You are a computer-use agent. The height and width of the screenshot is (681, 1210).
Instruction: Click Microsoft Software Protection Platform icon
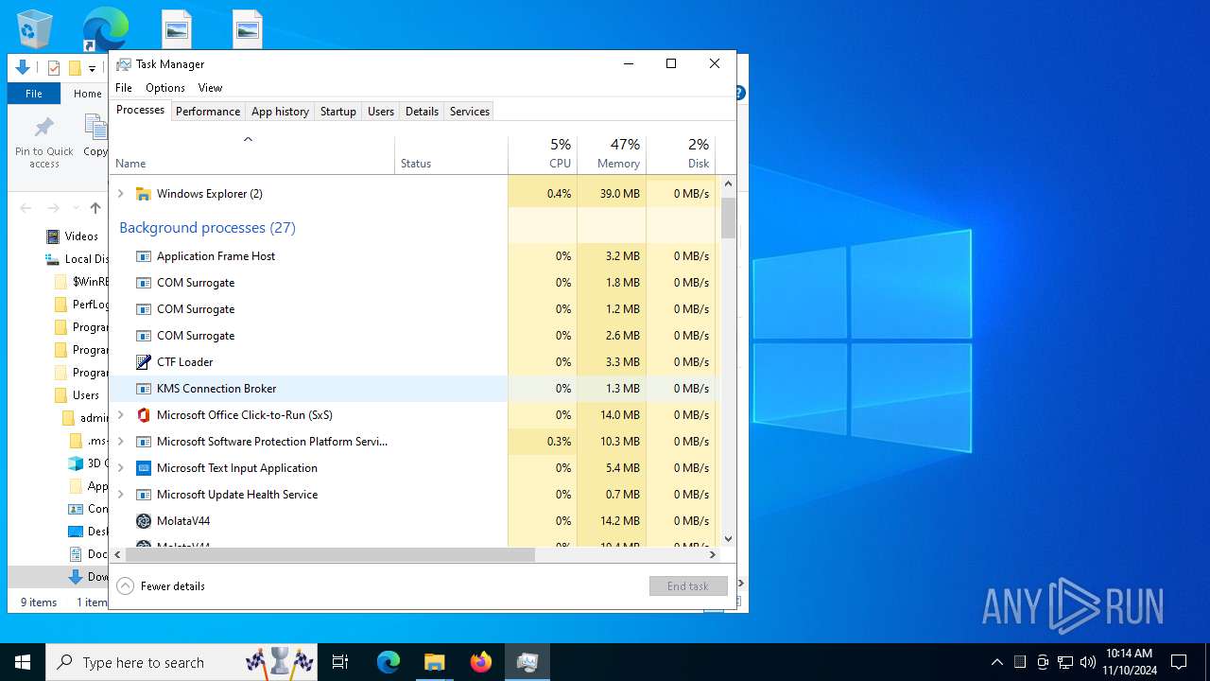144,442
